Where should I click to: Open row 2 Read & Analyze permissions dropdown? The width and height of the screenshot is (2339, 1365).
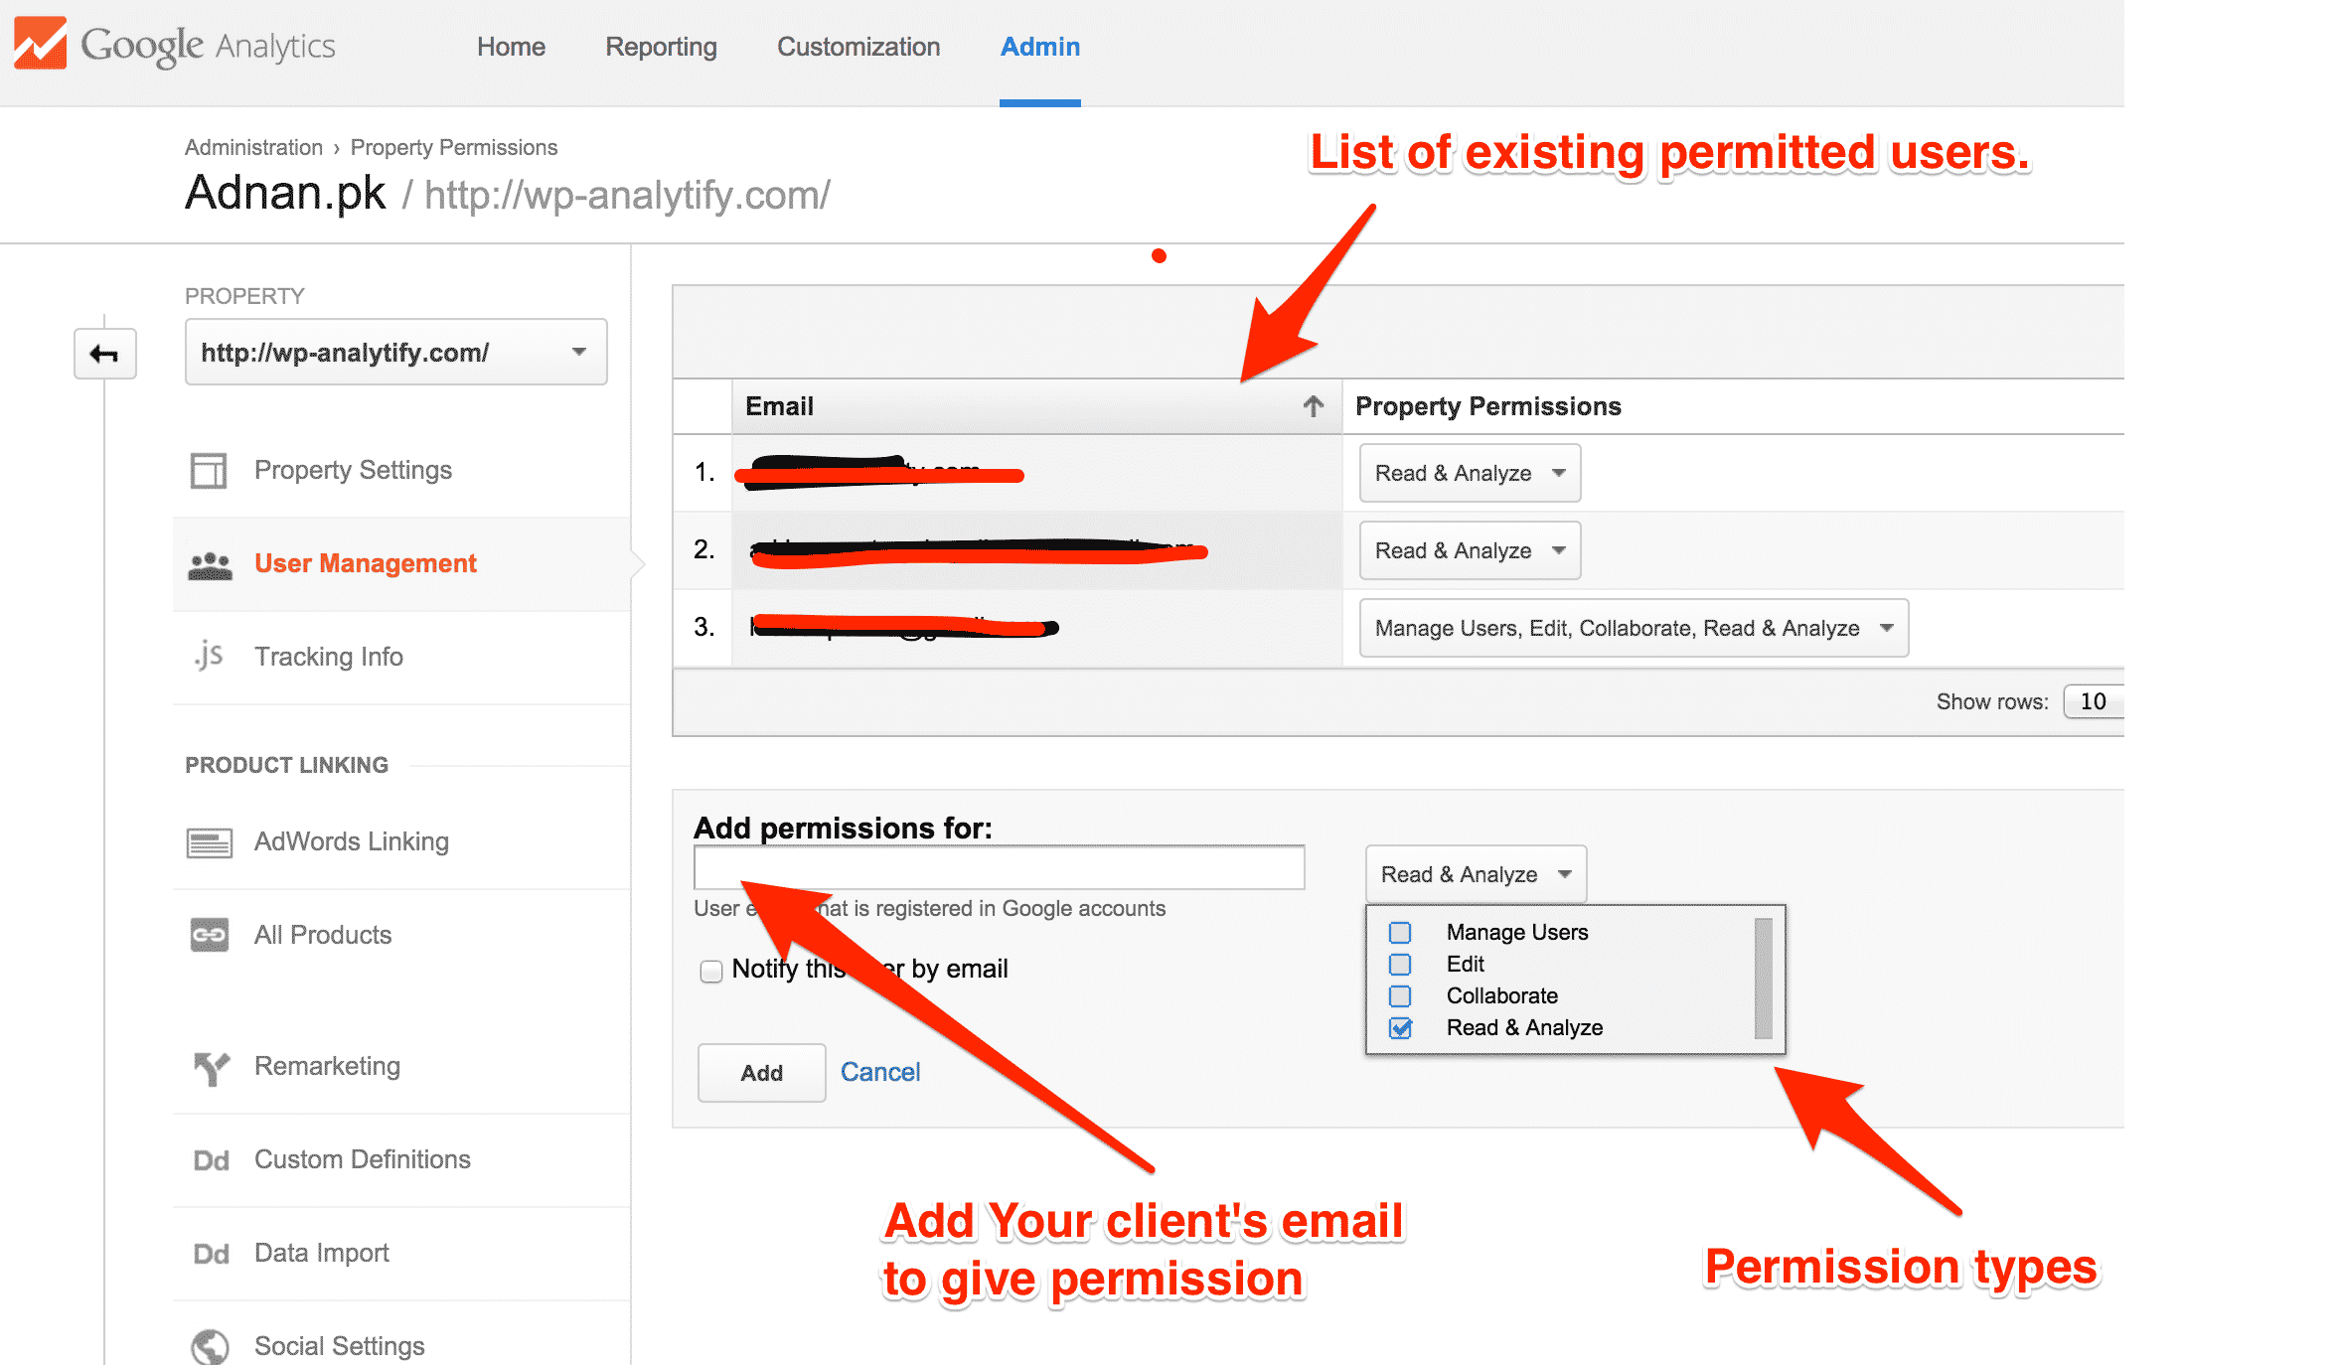pyautogui.click(x=1470, y=550)
